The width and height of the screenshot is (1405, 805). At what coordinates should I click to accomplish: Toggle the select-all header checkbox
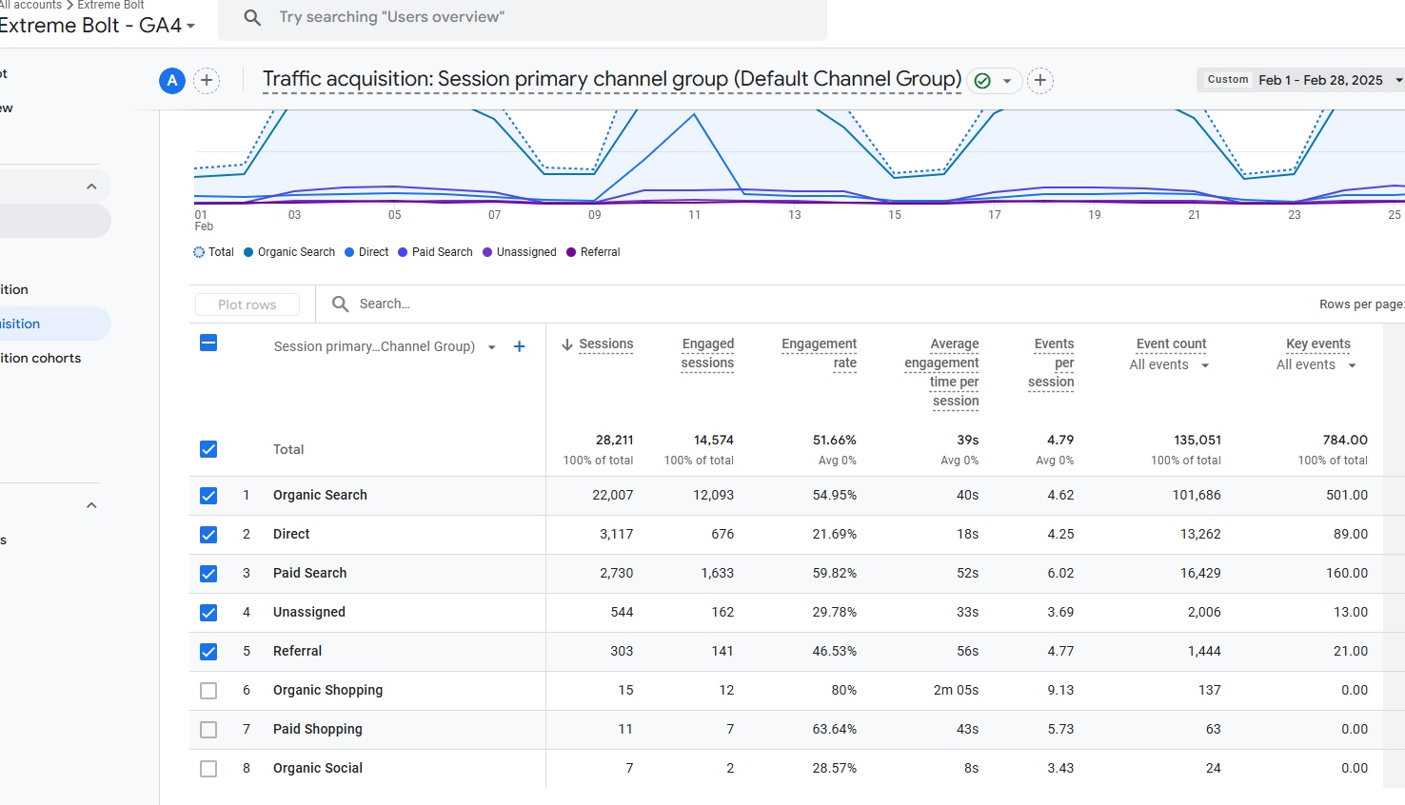click(x=208, y=343)
